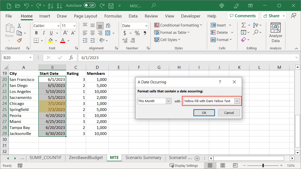Image resolution: width=301 pixels, height=169 pixels.
Task: Open the Scenario Summary sheet tab
Action: [143, 158]
